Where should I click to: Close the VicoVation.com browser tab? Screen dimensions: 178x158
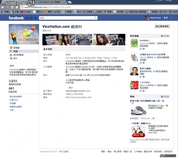tap(65, 2)
